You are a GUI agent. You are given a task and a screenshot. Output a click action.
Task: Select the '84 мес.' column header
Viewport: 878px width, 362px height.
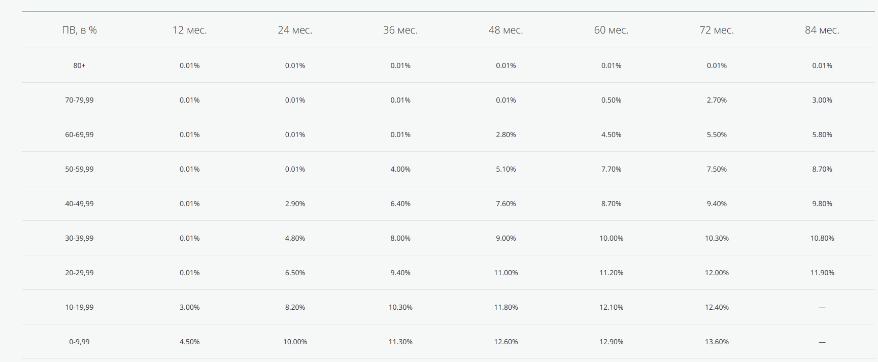pos(822,30)
